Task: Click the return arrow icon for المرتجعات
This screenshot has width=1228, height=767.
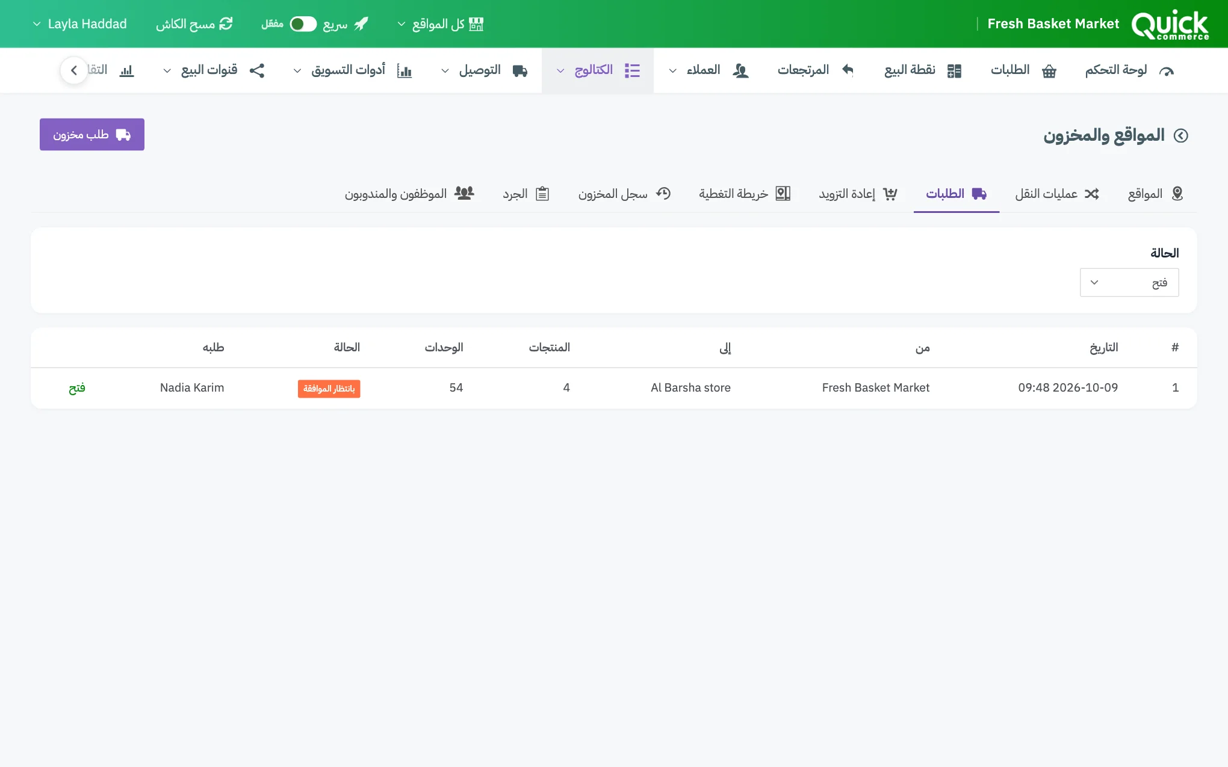Action: click(848, 70)
